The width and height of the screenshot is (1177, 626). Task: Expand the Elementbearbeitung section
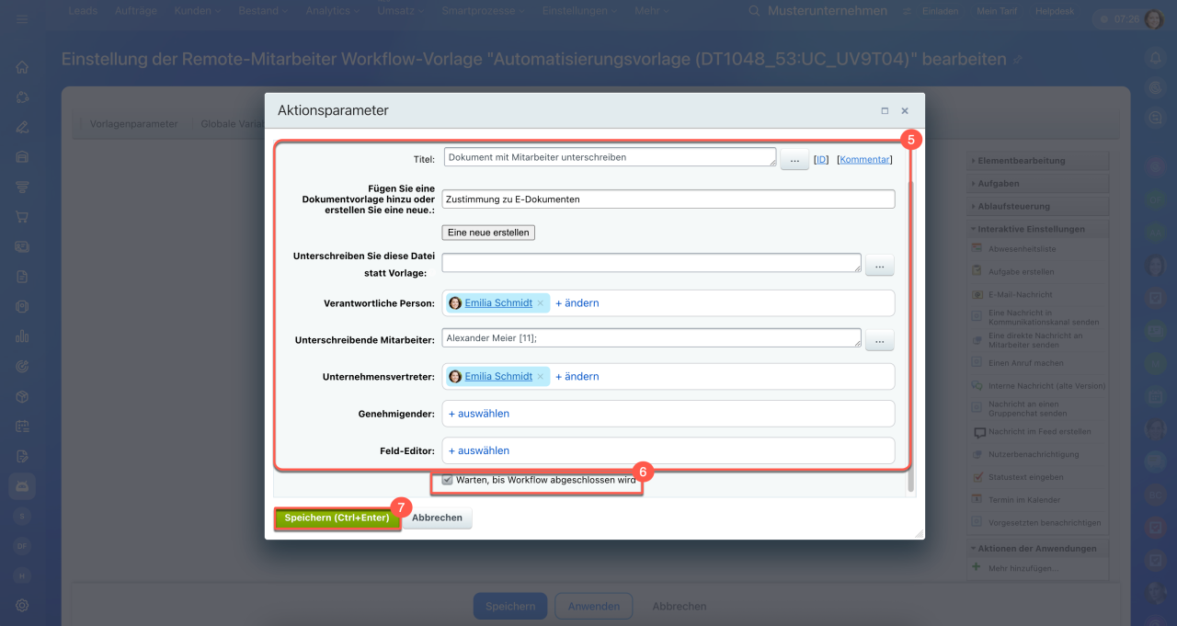click(x=1037, y=161)
